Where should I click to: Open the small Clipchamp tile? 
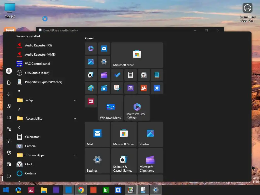pyautogui.click(x=104, y=75)
